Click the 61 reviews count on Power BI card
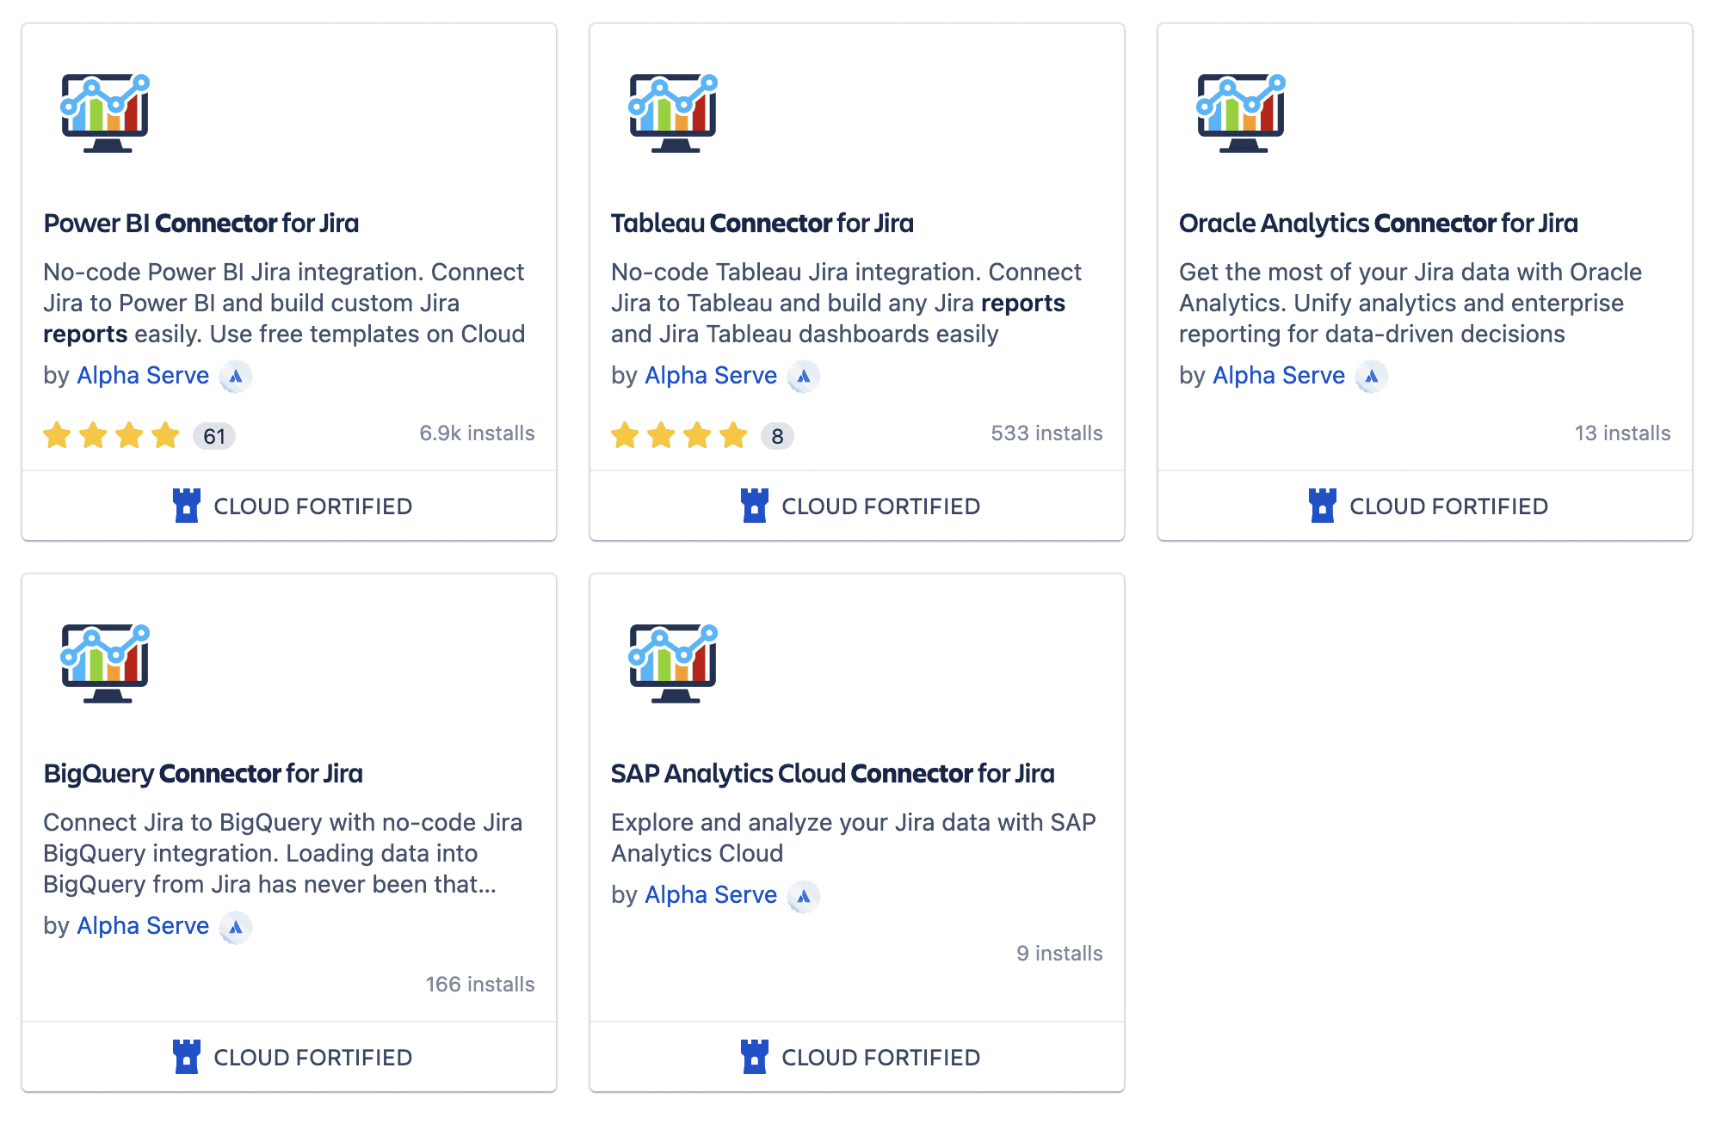This screenshot has width=1716, height=1123. click(214, 436)
